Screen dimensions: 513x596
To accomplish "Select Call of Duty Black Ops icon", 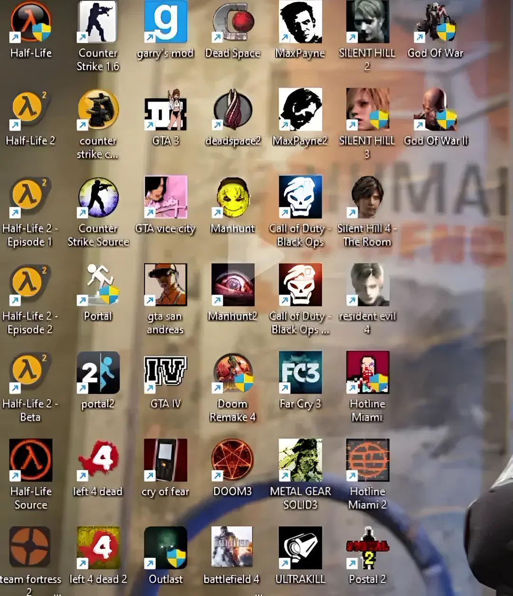I will coord(301,197).
